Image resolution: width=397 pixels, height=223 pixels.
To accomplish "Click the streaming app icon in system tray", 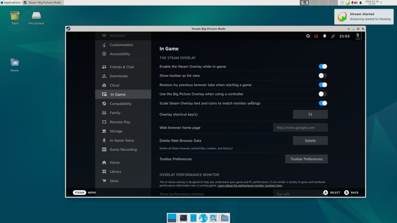I will pyautogui.click(x=348, y=3).
